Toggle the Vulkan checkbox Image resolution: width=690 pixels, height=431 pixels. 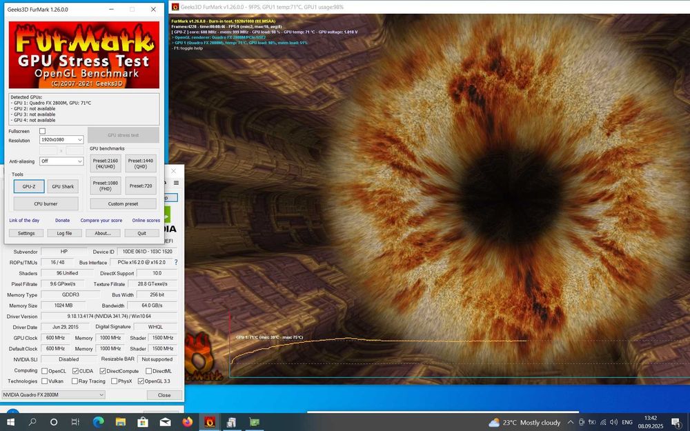[x=44, y=381]
